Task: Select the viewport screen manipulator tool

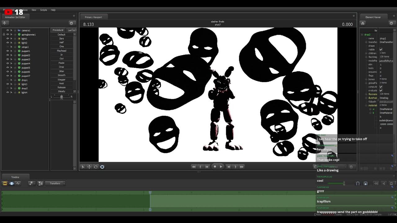Action: [x=102, y=167]
